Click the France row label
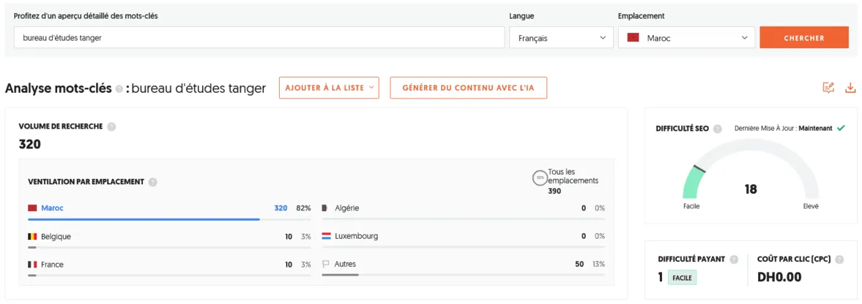Viewport: 862px width, 304px height. (52, 265)
